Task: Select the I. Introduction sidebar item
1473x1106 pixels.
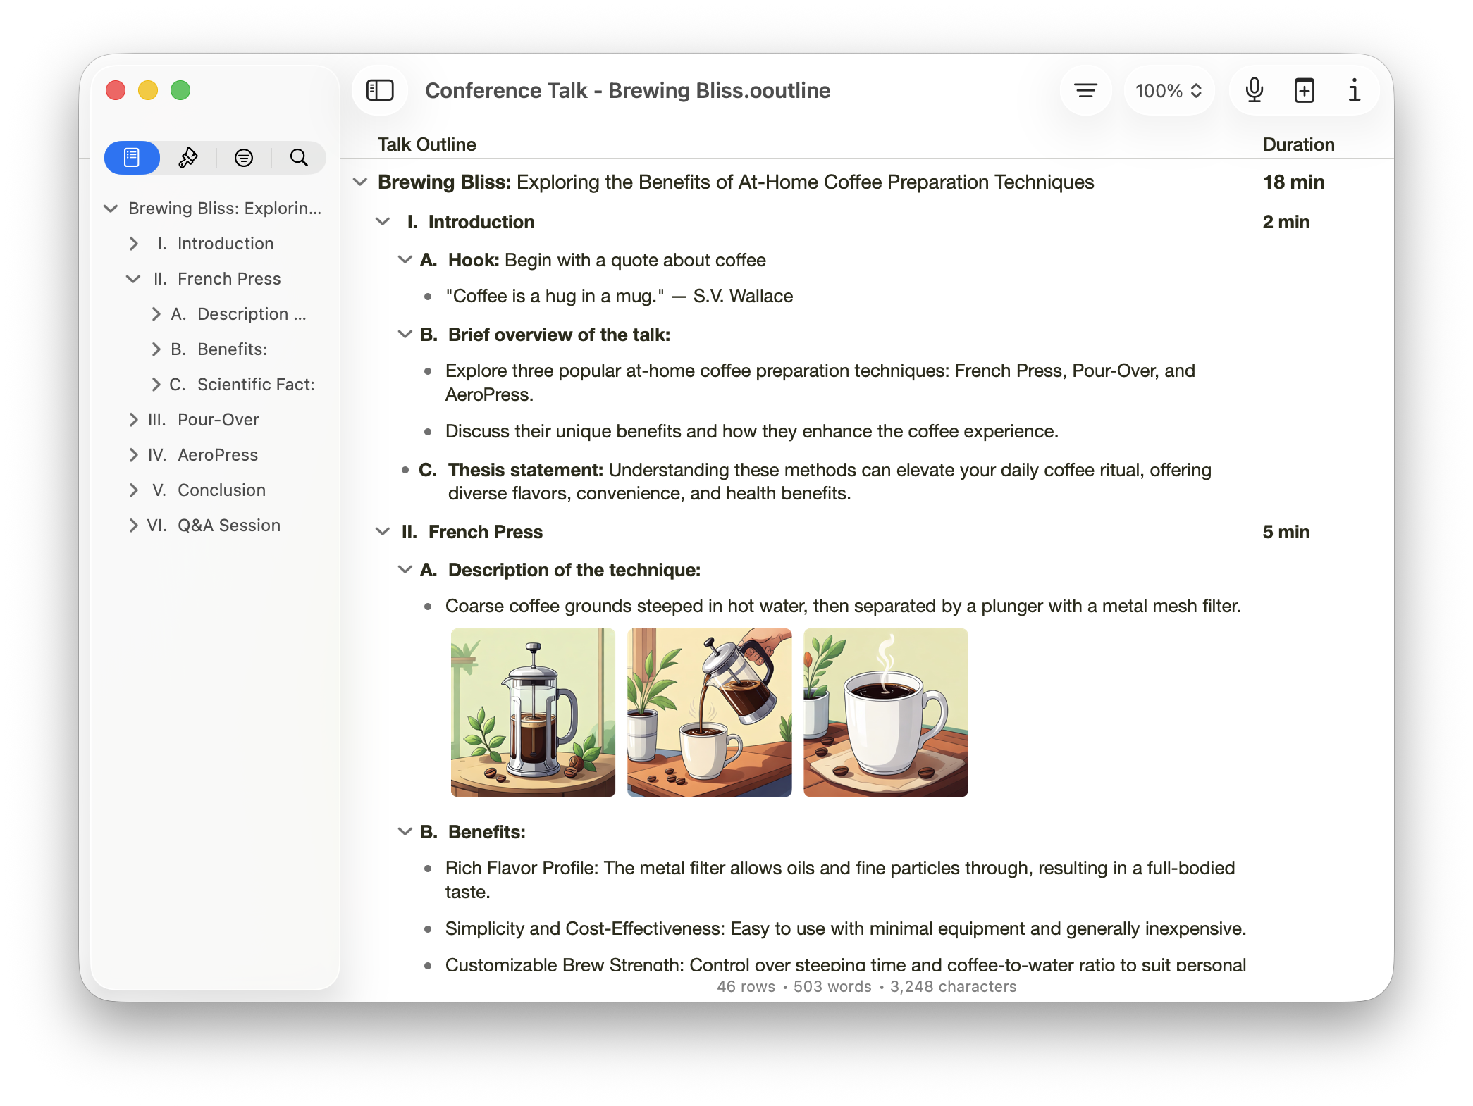Action: point(215,243)
